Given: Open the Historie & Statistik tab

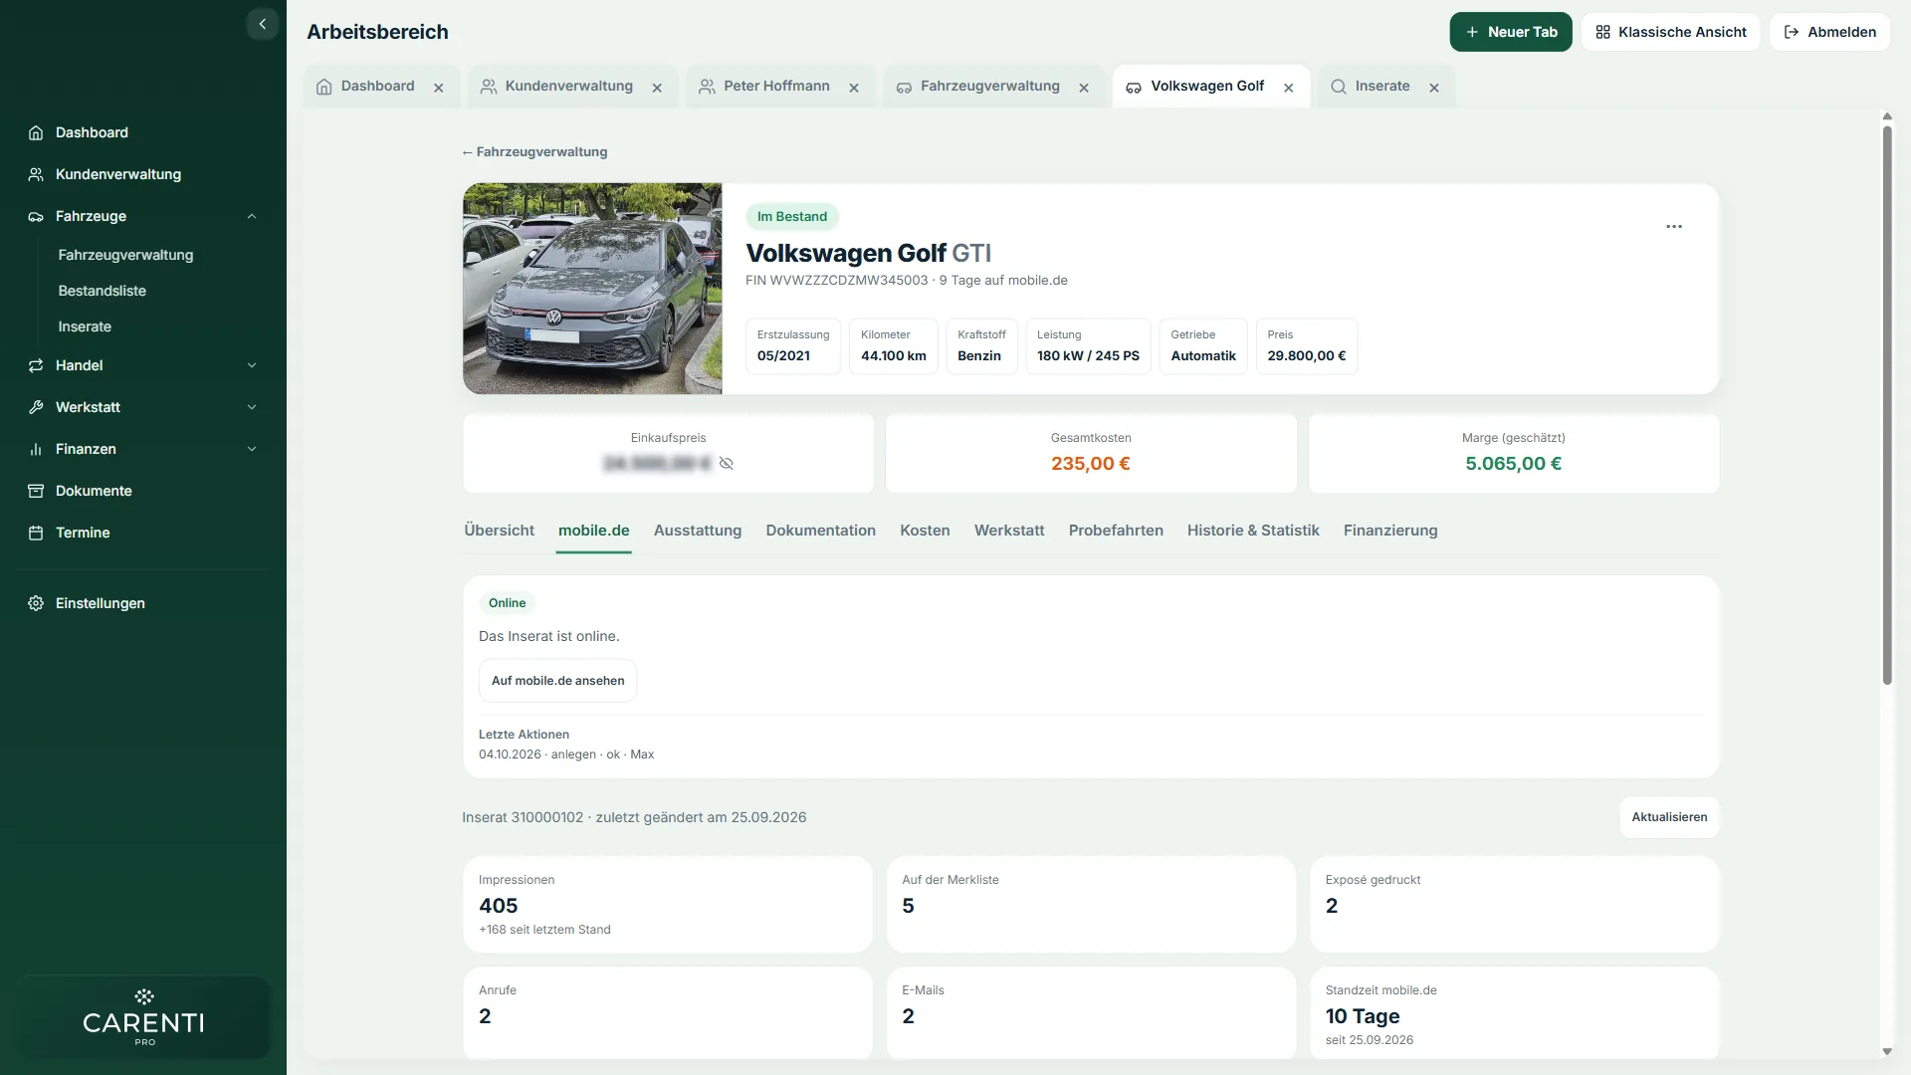Looking at the screenshot, I should click(1253, 531).
